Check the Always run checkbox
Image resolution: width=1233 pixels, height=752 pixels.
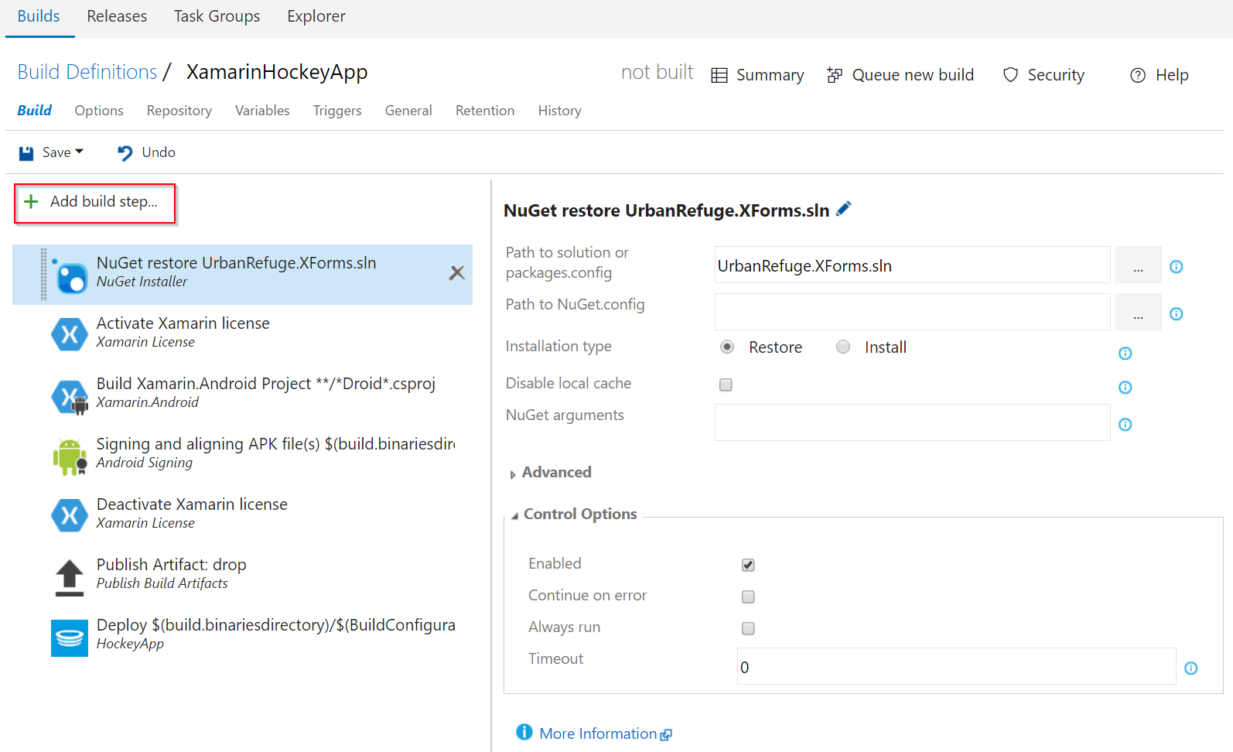click(748, 628)
